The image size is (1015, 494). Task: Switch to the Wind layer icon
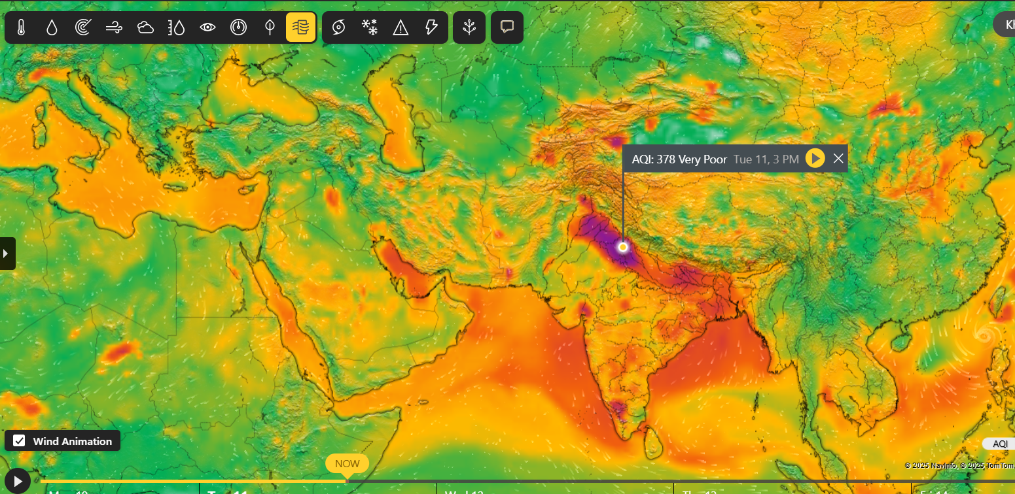114,27
